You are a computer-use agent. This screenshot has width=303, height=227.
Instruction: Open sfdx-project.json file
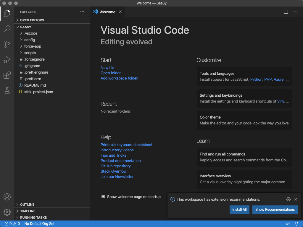pos(38,92)
